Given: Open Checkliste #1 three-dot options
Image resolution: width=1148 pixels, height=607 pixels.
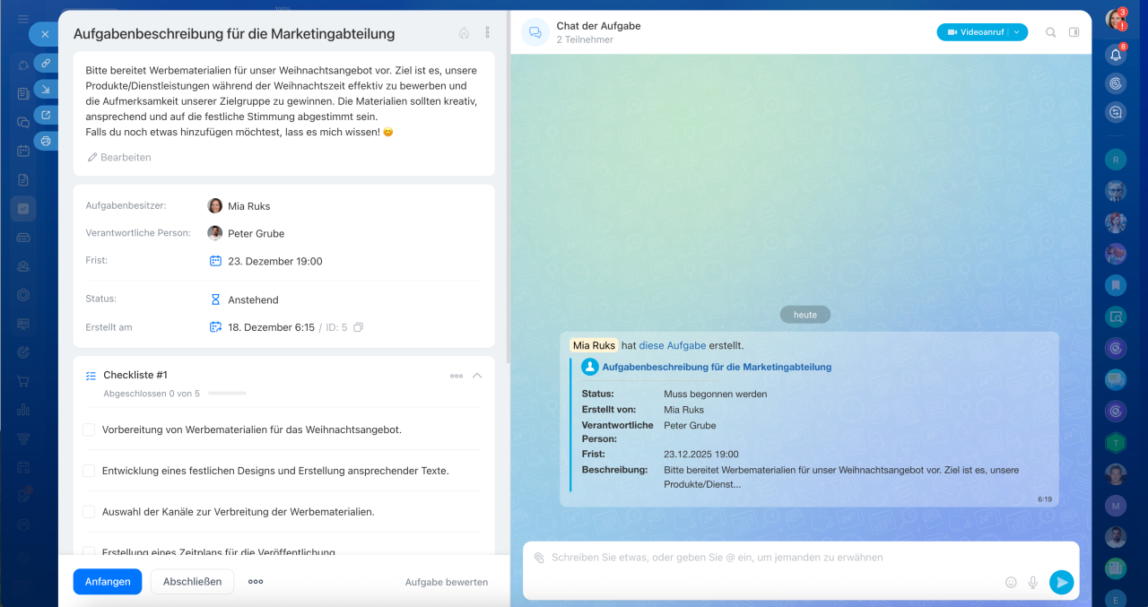Looking at the screenshot, I should 457,376.
